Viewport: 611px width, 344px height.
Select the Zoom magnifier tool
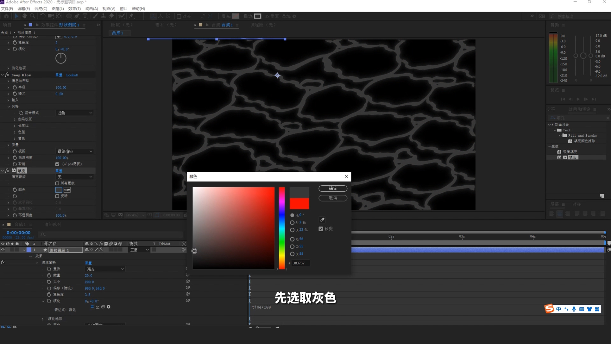coord(32,16)
